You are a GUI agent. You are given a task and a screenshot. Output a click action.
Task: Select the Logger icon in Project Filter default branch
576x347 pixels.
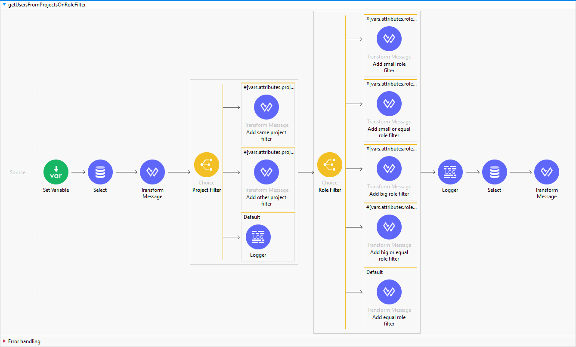pos(258,237)
